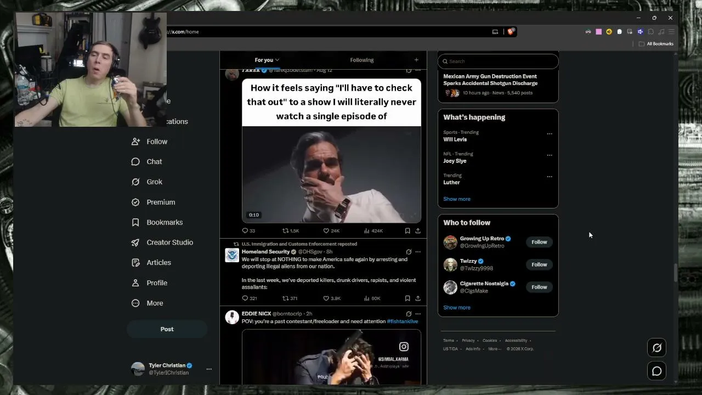Open Brave's hamburger main menu
The width and height of the screenshot is (702, 395).
[671, 32]
